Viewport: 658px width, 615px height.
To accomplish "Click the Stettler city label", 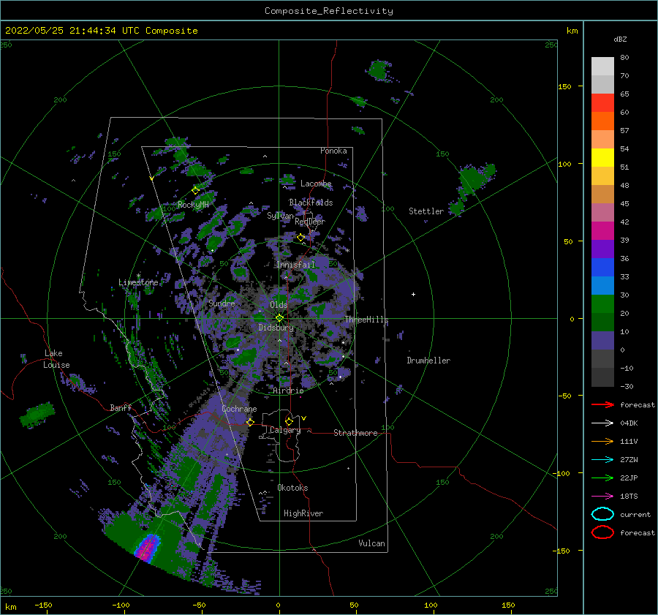I will (x=426, y=211).
